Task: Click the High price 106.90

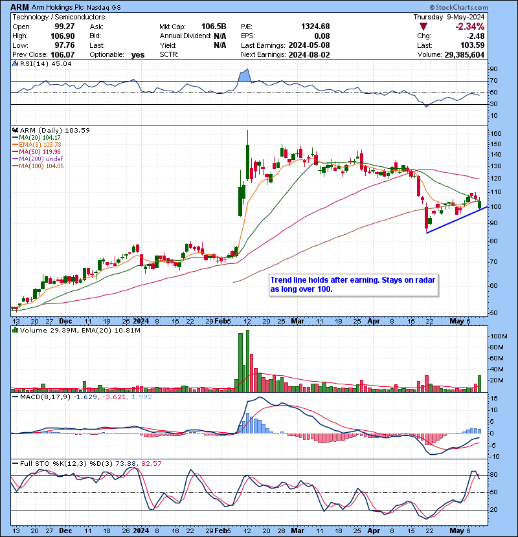Action: point(62,36)
